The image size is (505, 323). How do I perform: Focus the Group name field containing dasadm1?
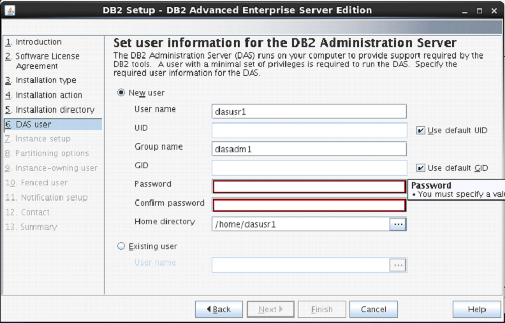click(x=309, y=149)
